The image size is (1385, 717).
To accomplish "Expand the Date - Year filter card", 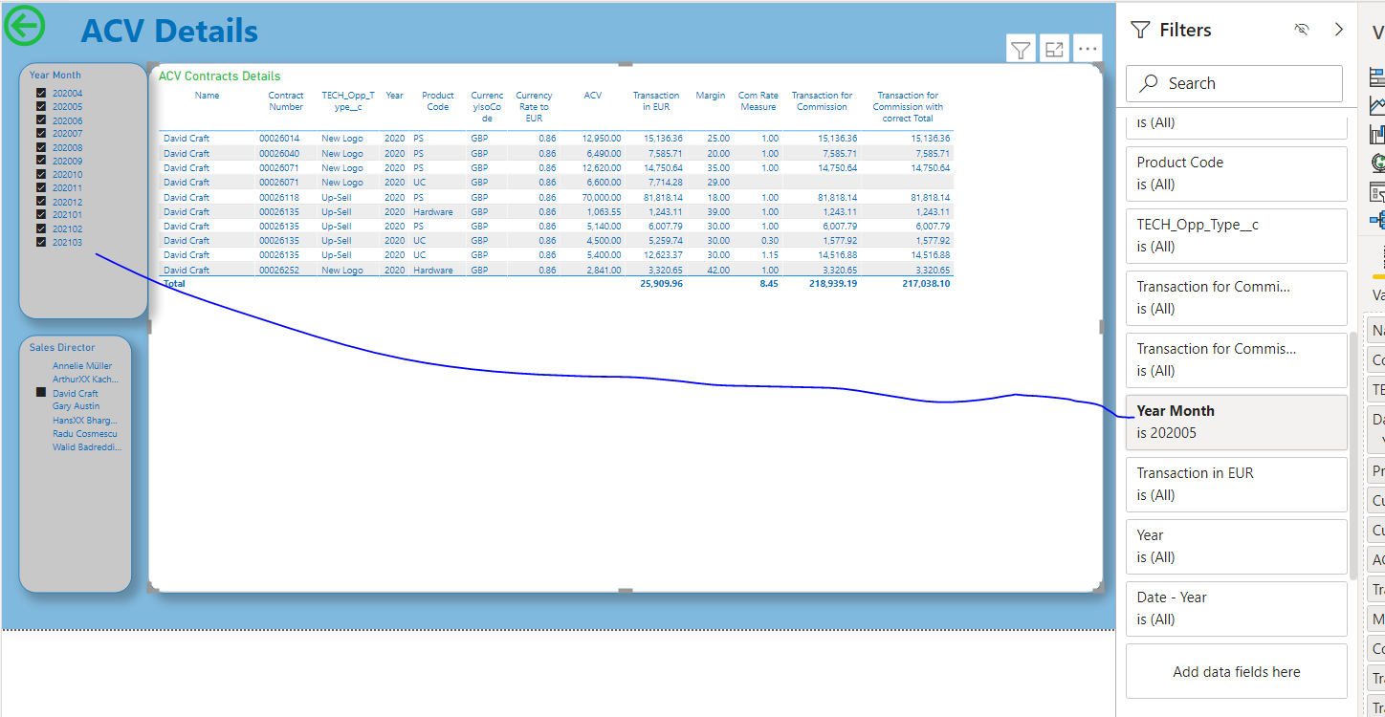I will click(1236, 608).
